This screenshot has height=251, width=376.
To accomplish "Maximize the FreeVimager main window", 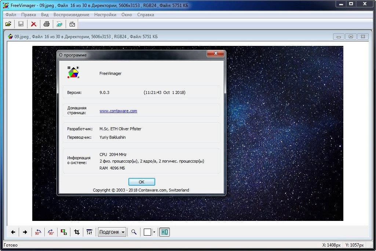I will click(351, 4).
